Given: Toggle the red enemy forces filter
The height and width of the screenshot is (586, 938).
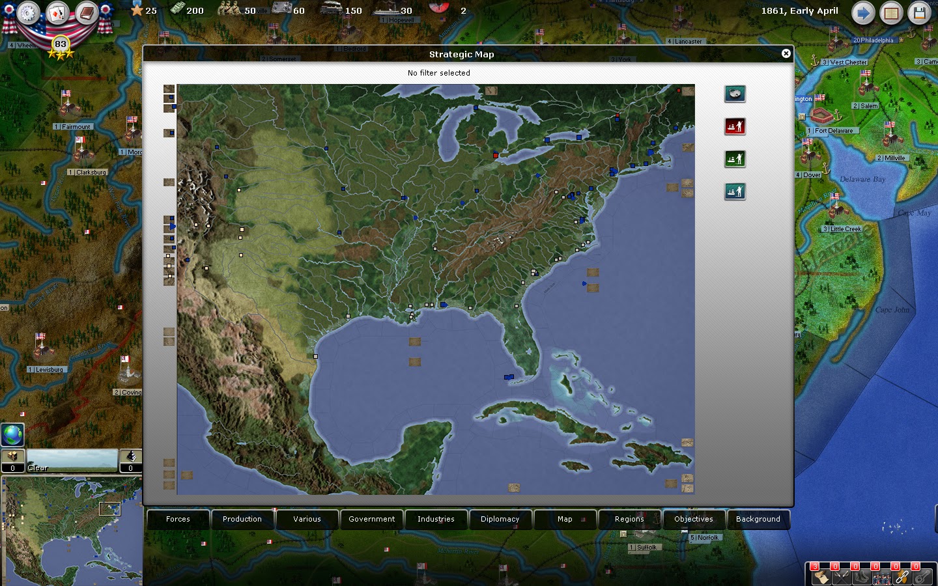Looking at the screenshot, I should (735, 126).
